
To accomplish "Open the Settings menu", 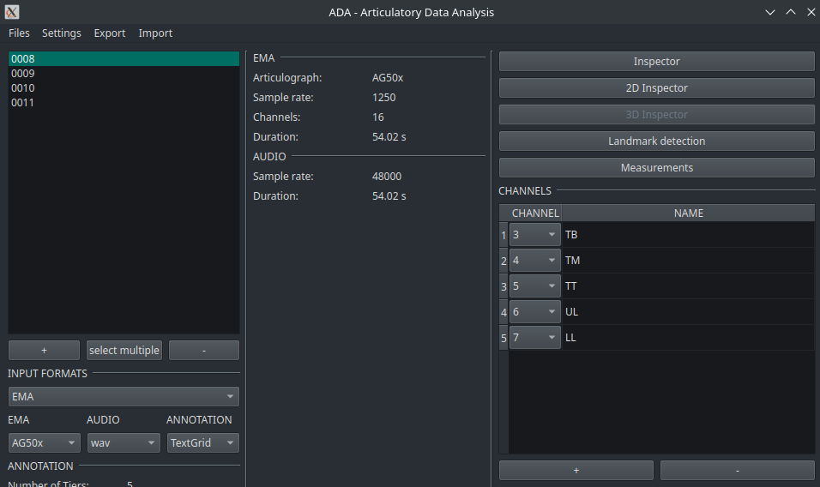I will pos(62,33).
